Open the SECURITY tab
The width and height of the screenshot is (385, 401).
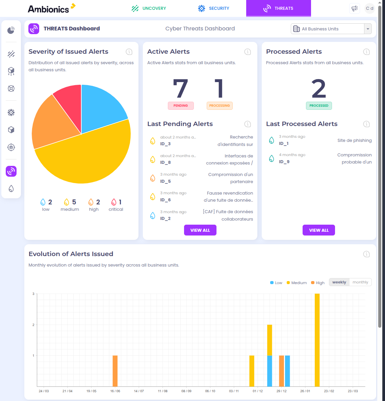tap(213, 8)
